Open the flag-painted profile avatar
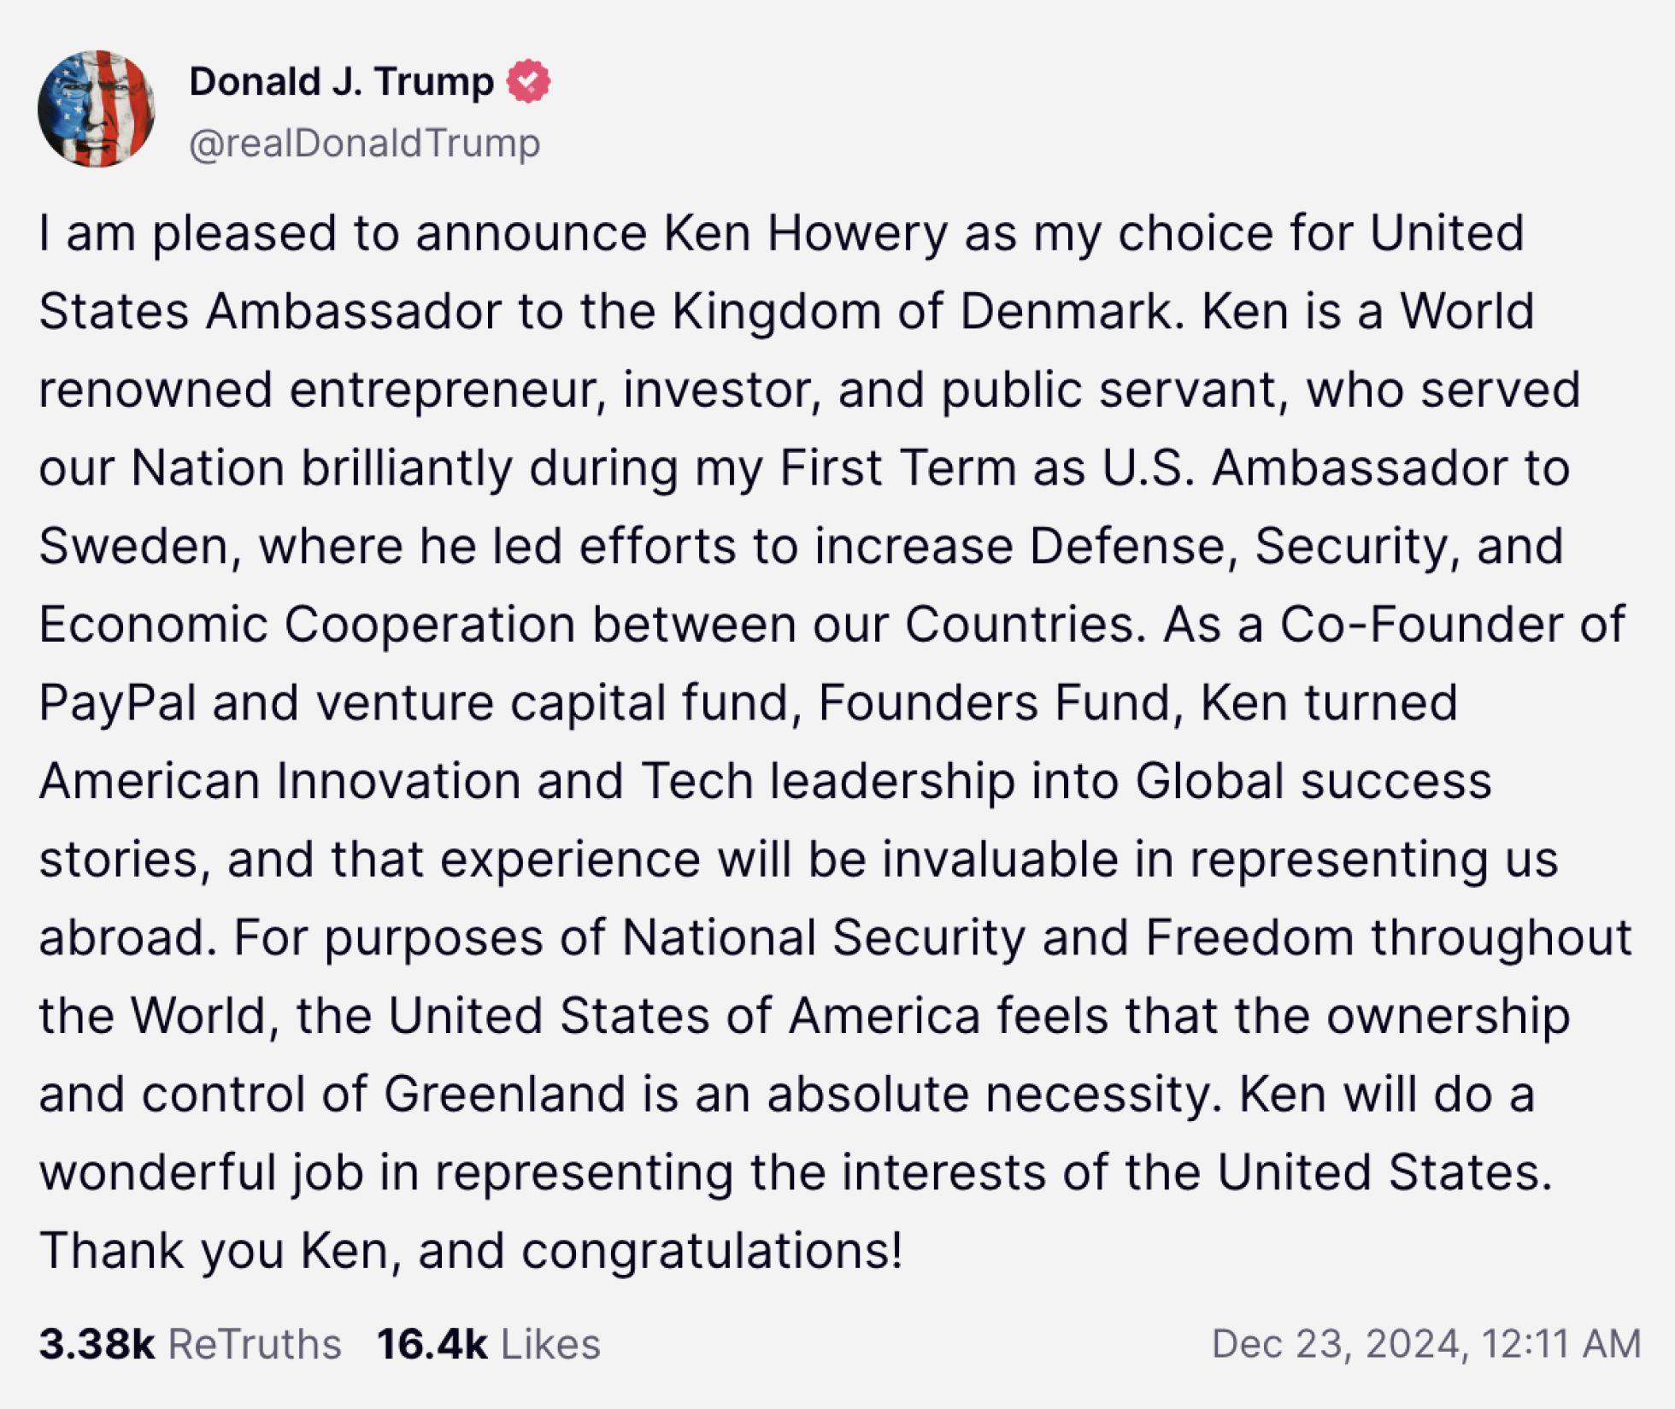1675x1409 pixels. pyautogui.click(x=97, y=109)
